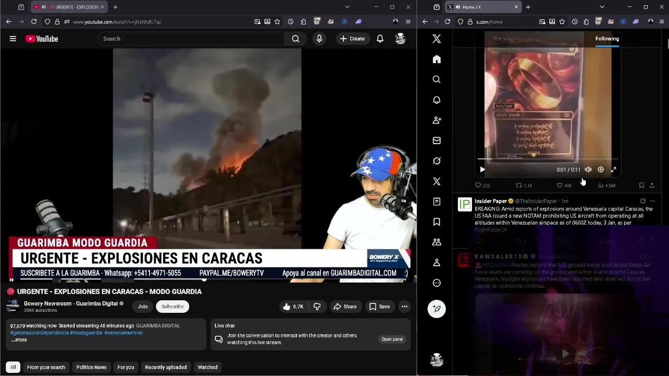Open the follow-people icon in the X sidebar
Screen dimensions: 669x376
coord(436,120)
